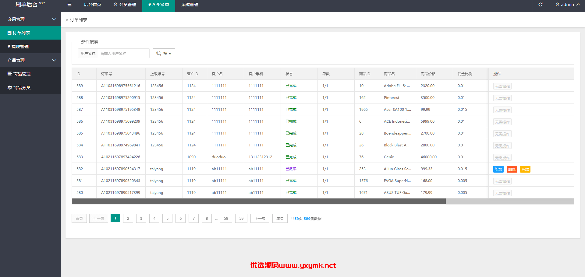
Task: Open 订单列表 in the sidebar
Action: 30,33
